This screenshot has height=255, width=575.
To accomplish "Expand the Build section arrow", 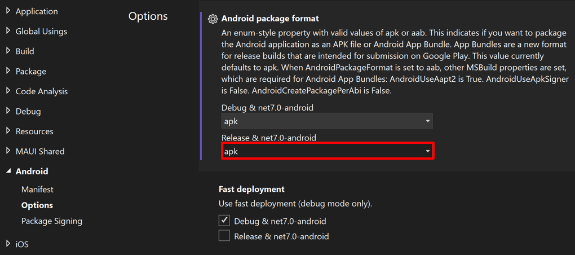I will (x=8, y=51).
